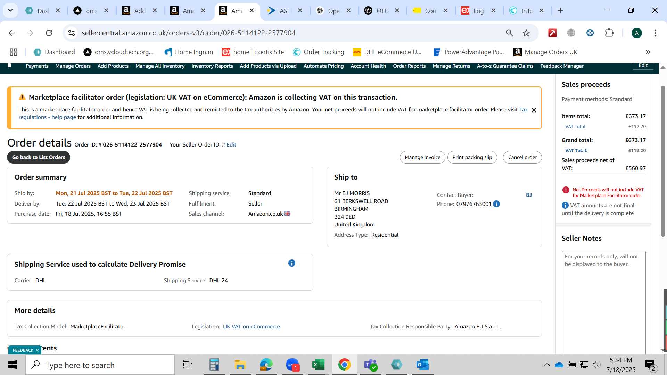
Task: Open Microsoft Teams from the taskbar
Action: click(371, 365)
